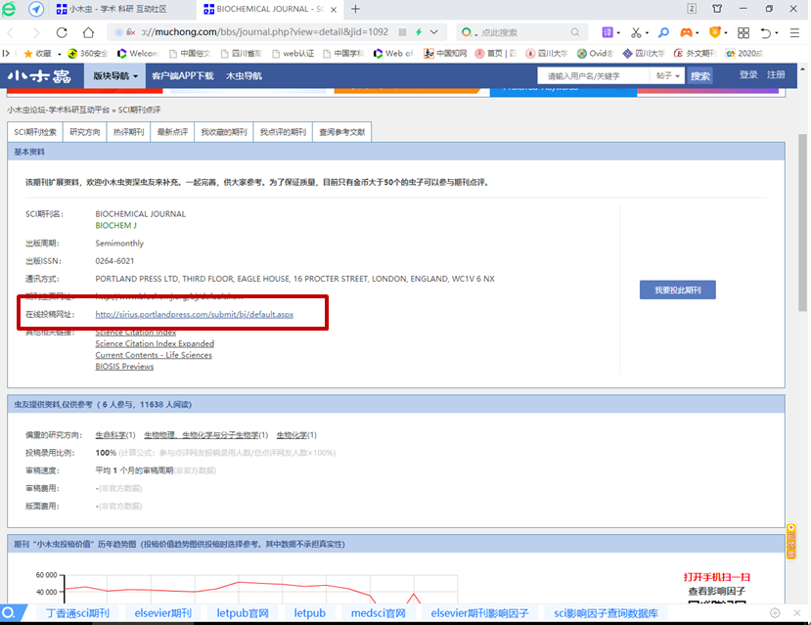Open the purple translate tool icon

click(x=608, y=32)
